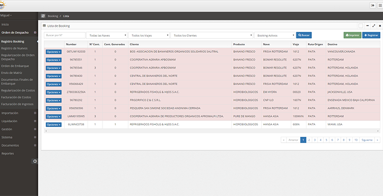Open Opciones for booking 96789430
383x196 pixels.
pos(54,76)
